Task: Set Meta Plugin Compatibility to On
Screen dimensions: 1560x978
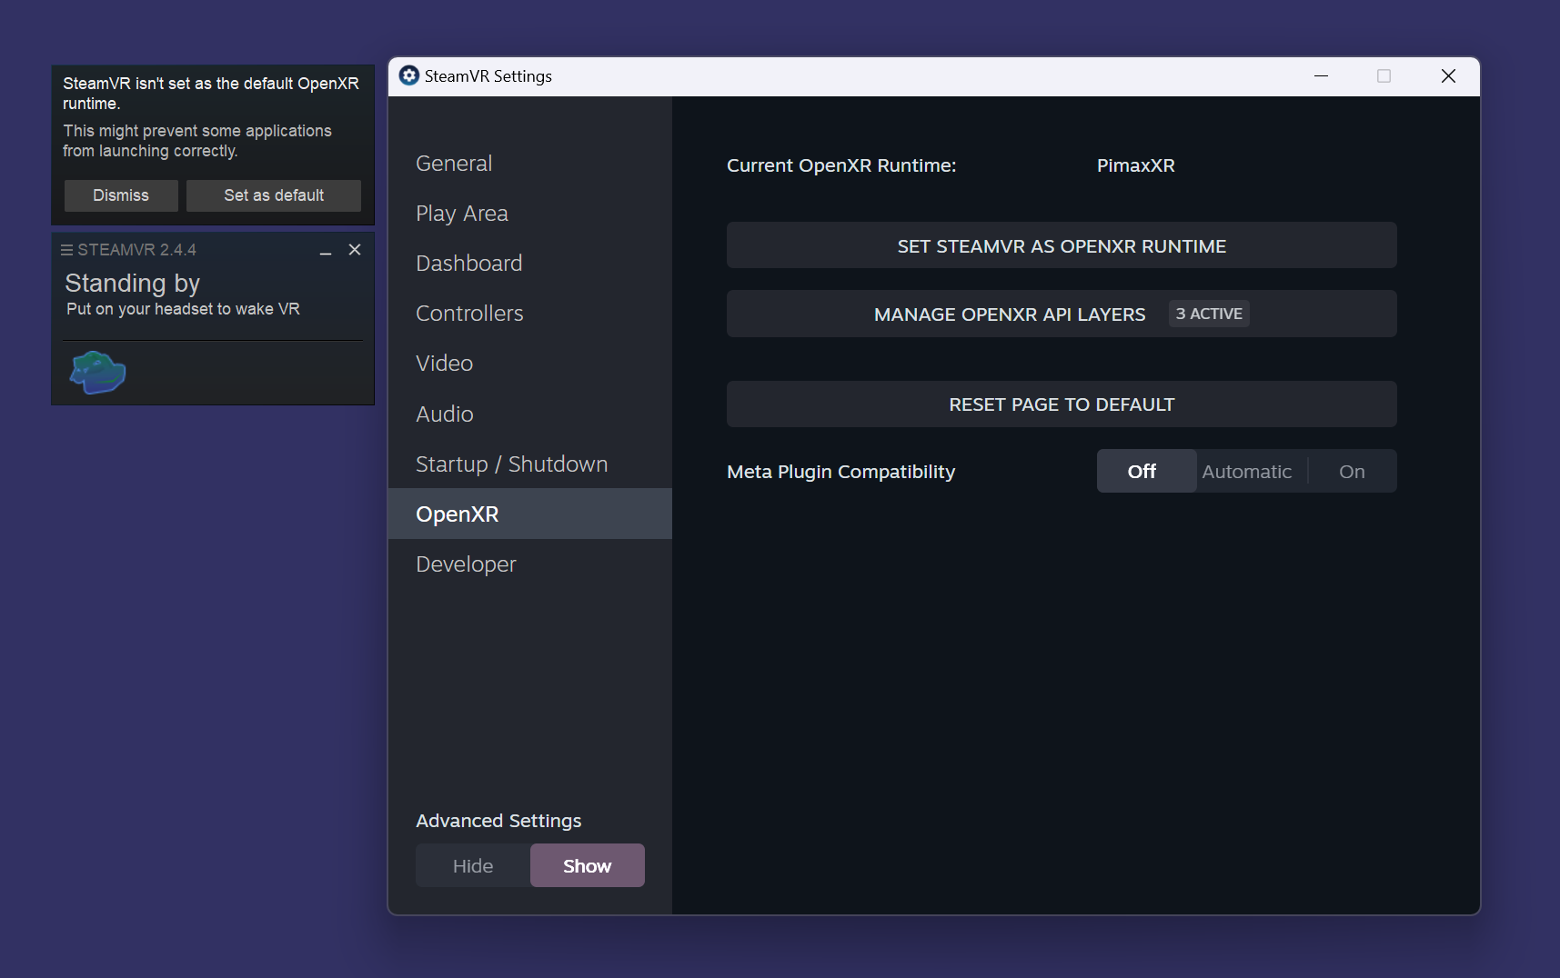Action: click(x=1352, y=471)
